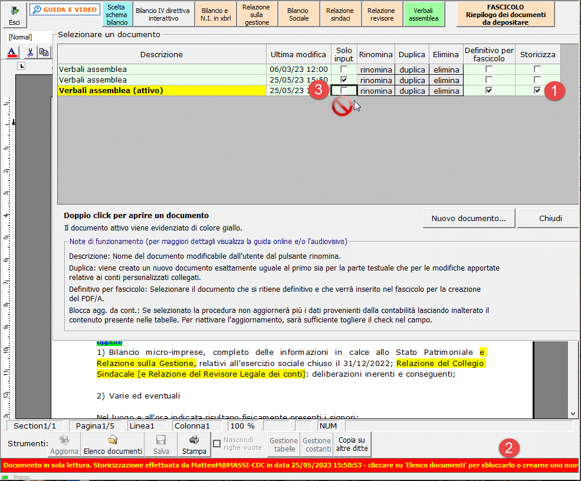Open Elenco documenti tool
This screenshot has width=581, height=481.
[x=113, y=444]
